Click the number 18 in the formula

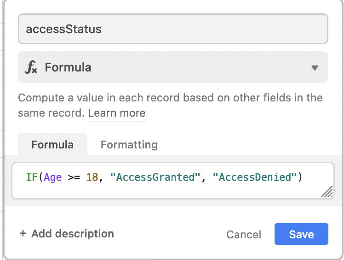click(x=92, y=177)
